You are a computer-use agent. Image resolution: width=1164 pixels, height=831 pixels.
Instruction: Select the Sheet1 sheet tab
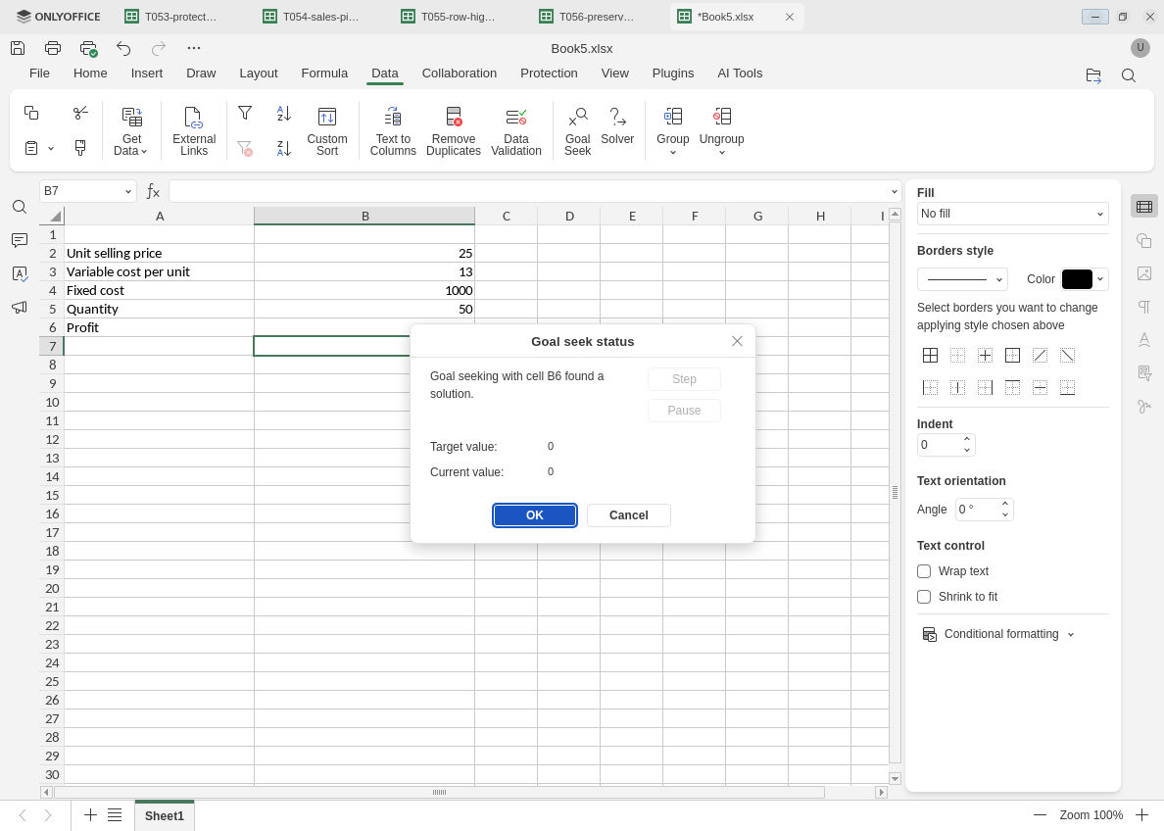pyautogui.click(x=164, y=815)
